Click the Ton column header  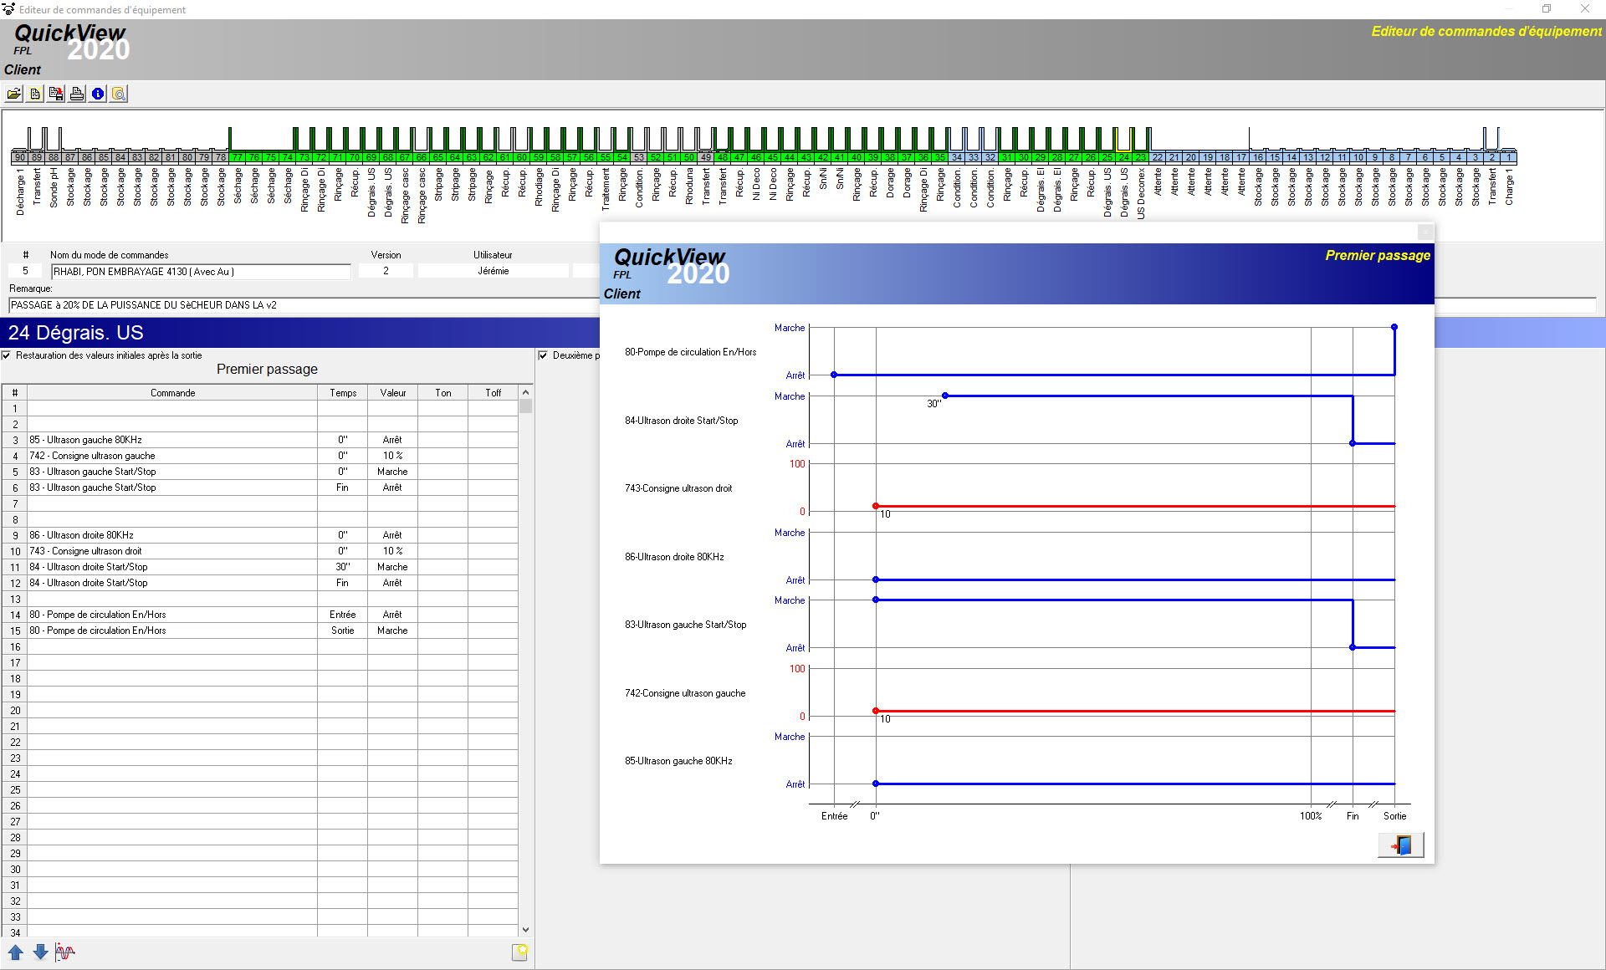[x=443, y=393]
